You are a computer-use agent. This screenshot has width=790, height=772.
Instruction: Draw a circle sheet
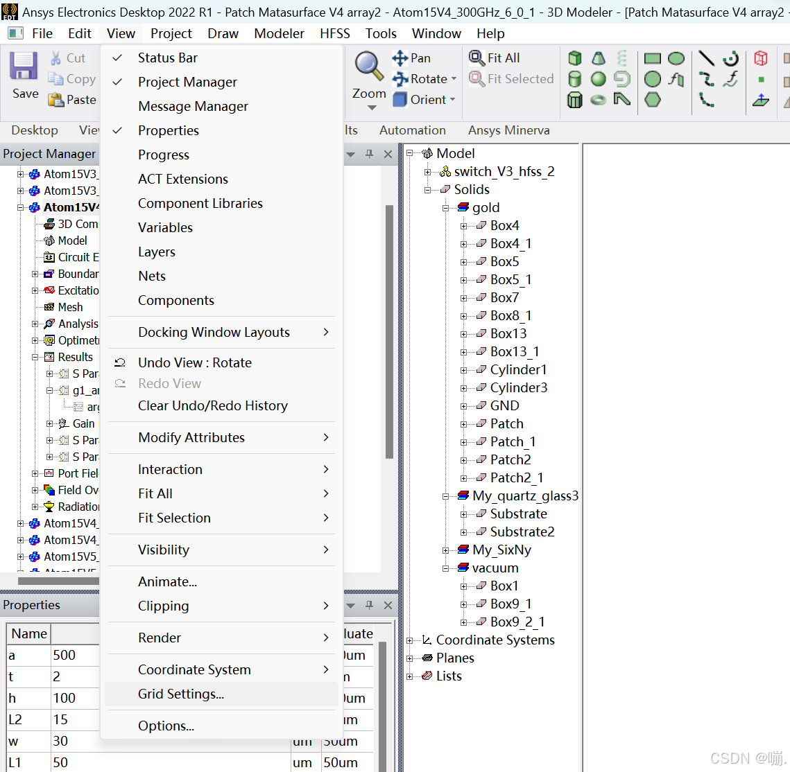click(x=653, y=79)
